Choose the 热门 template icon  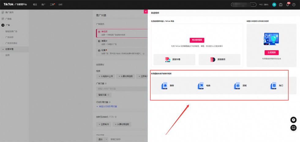pos(273,86)
